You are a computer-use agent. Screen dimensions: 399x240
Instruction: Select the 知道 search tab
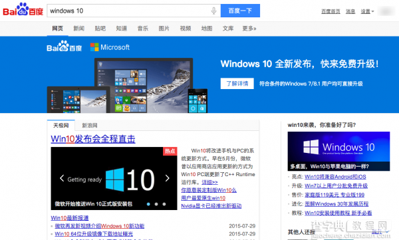(122, 29)
